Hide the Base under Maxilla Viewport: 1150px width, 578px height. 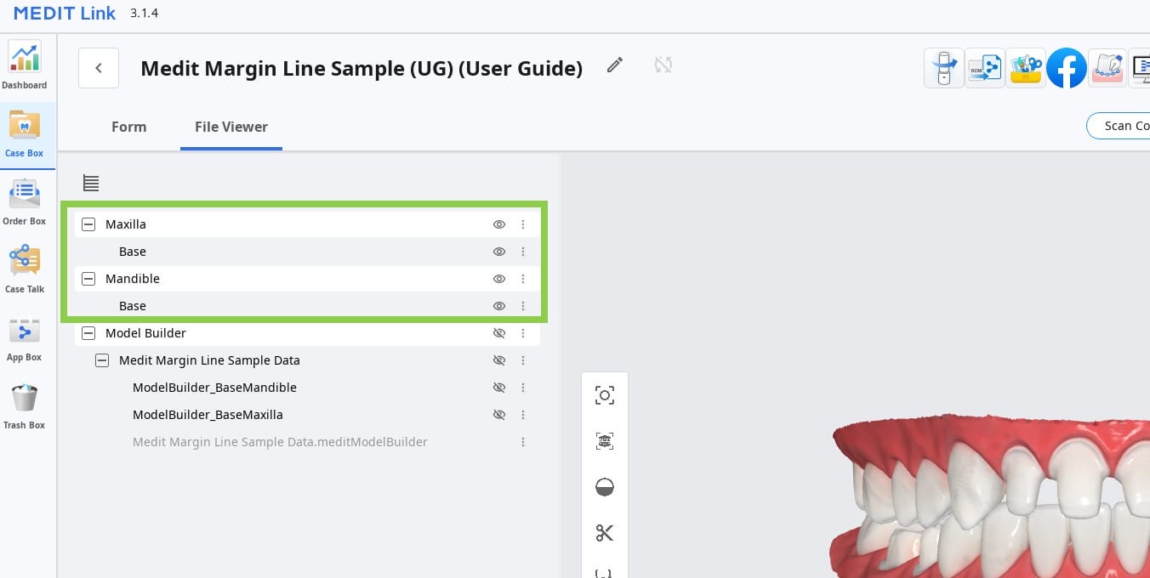point(499,252)
